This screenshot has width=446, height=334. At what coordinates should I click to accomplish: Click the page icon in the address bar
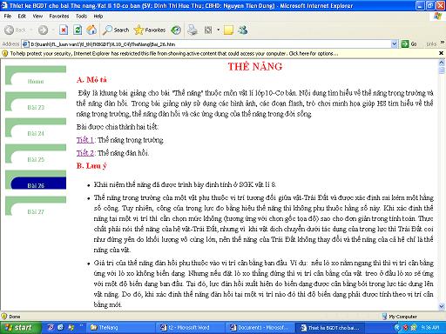click(x=25, y=44)
